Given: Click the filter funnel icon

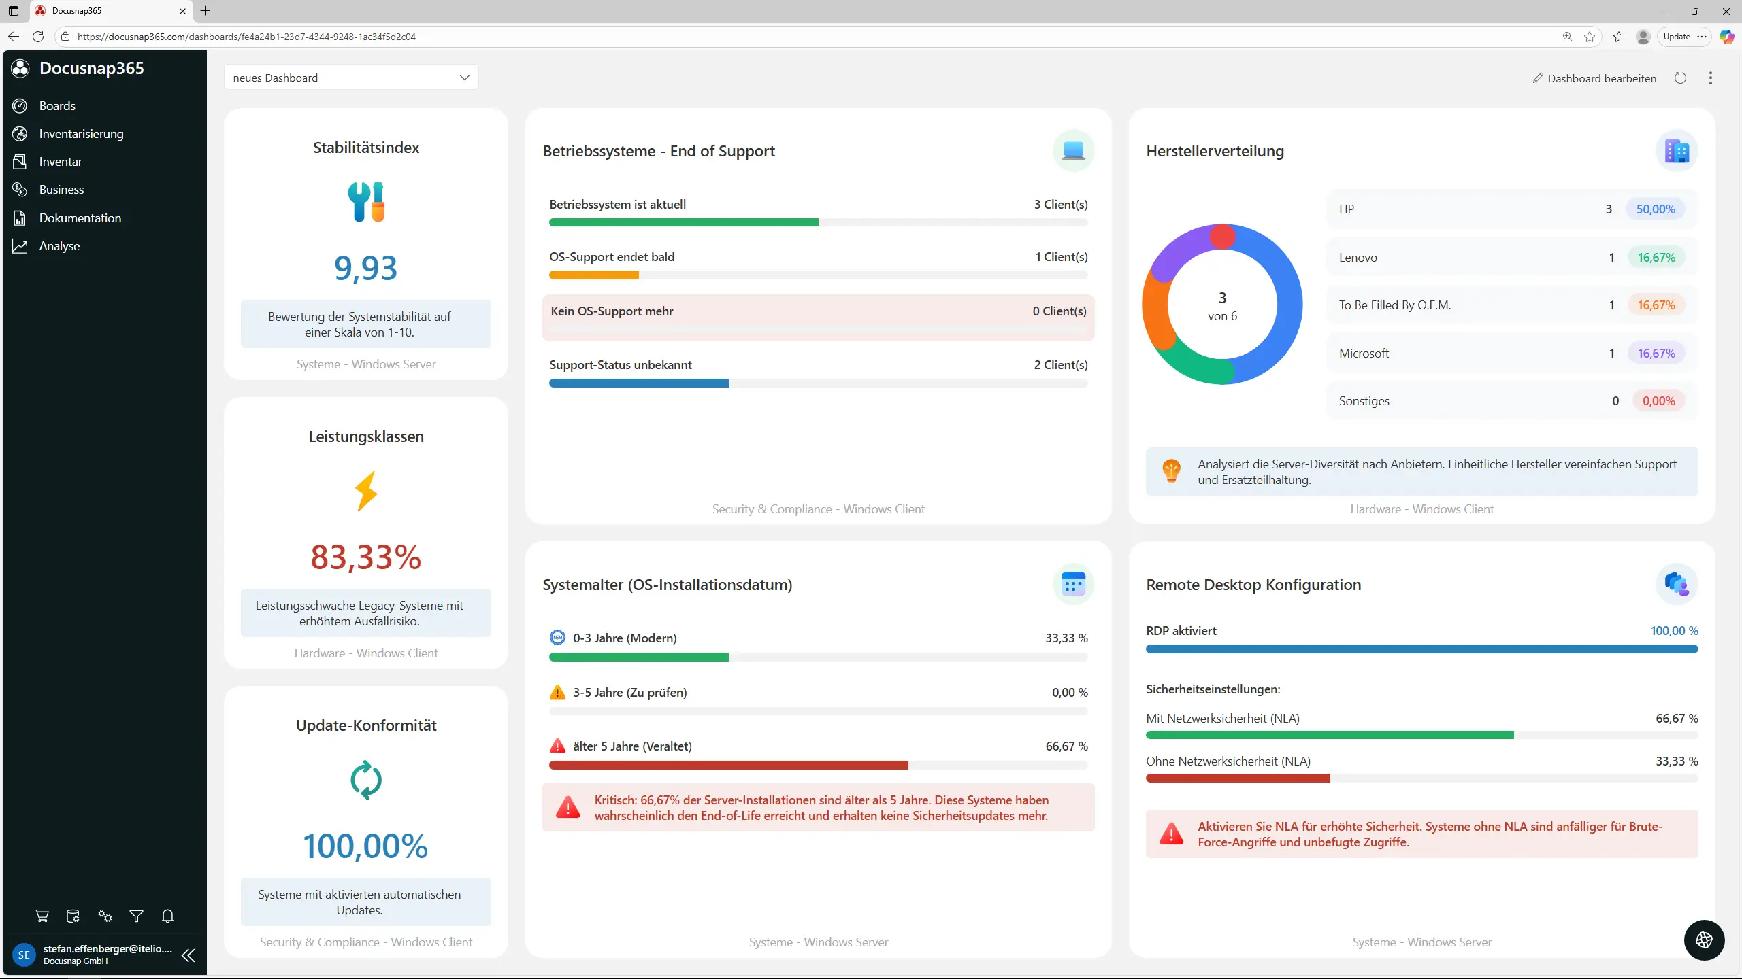Looking at the screenshot, I should coord(136,916).
